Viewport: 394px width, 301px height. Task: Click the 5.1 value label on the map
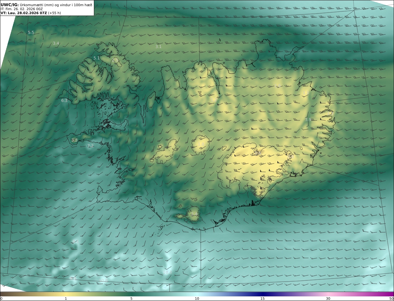(x=97, y=58)
